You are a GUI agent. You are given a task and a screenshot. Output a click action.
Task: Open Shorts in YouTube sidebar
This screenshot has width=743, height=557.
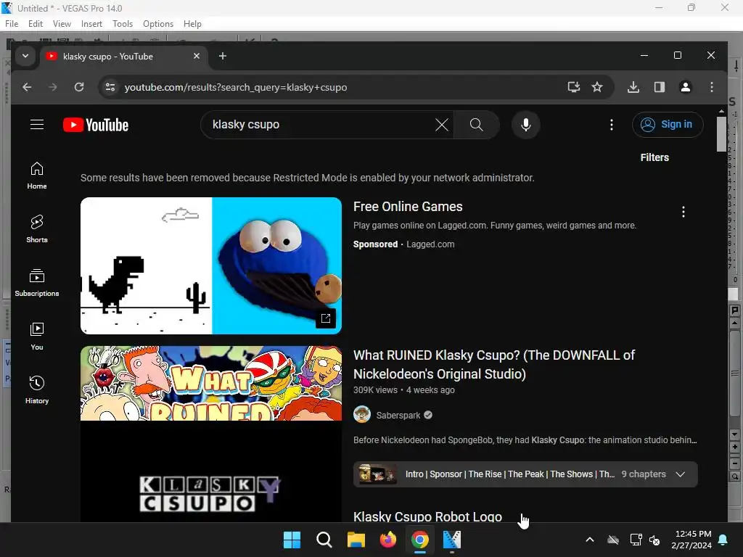(x=37, y=229)
